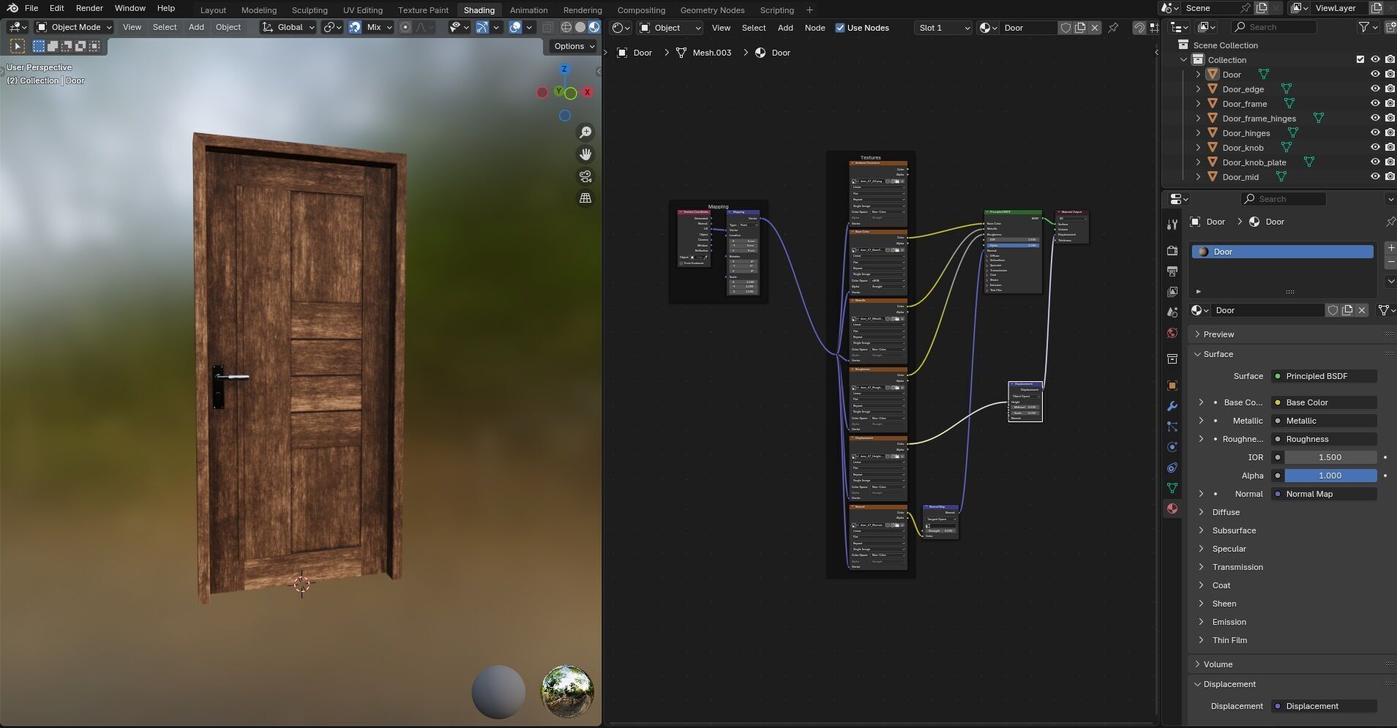Open the outliner filter dropdown

pyautogui.click(x=1367, y=27)
